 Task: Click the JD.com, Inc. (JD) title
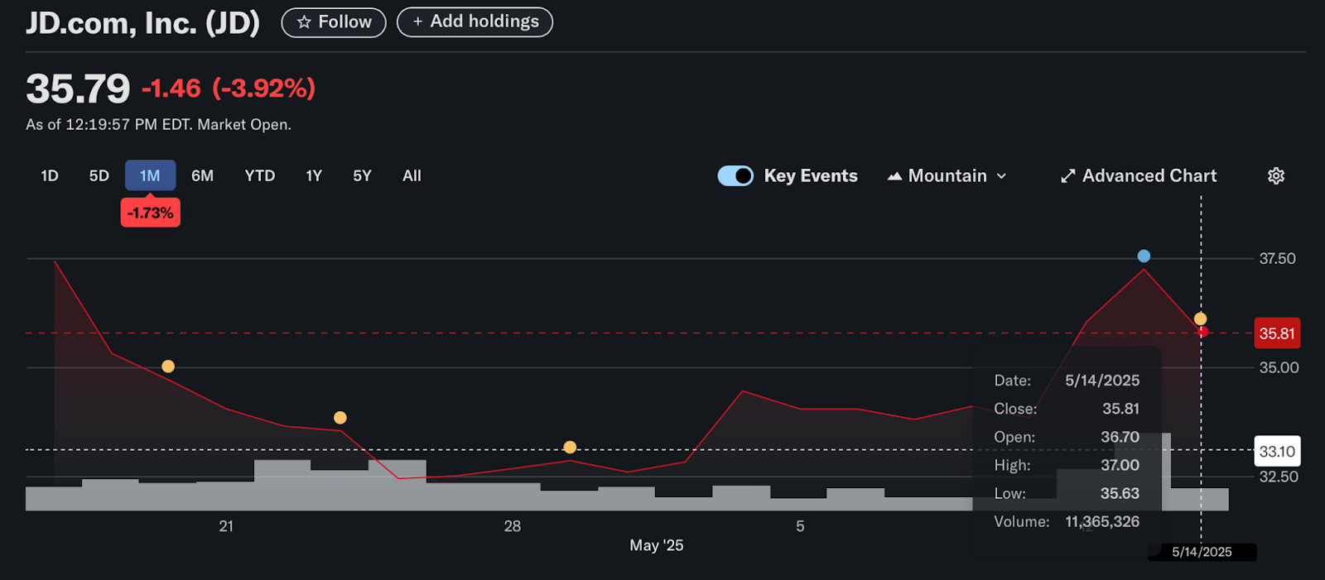coord(143,23)
